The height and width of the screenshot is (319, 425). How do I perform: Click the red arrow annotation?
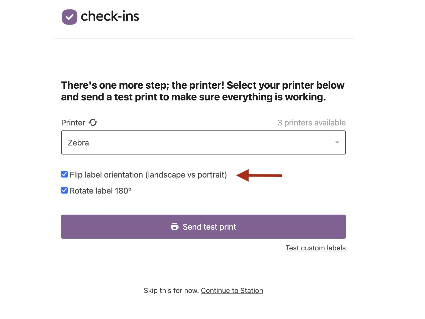pyautogui.click(x=259, y=175)
